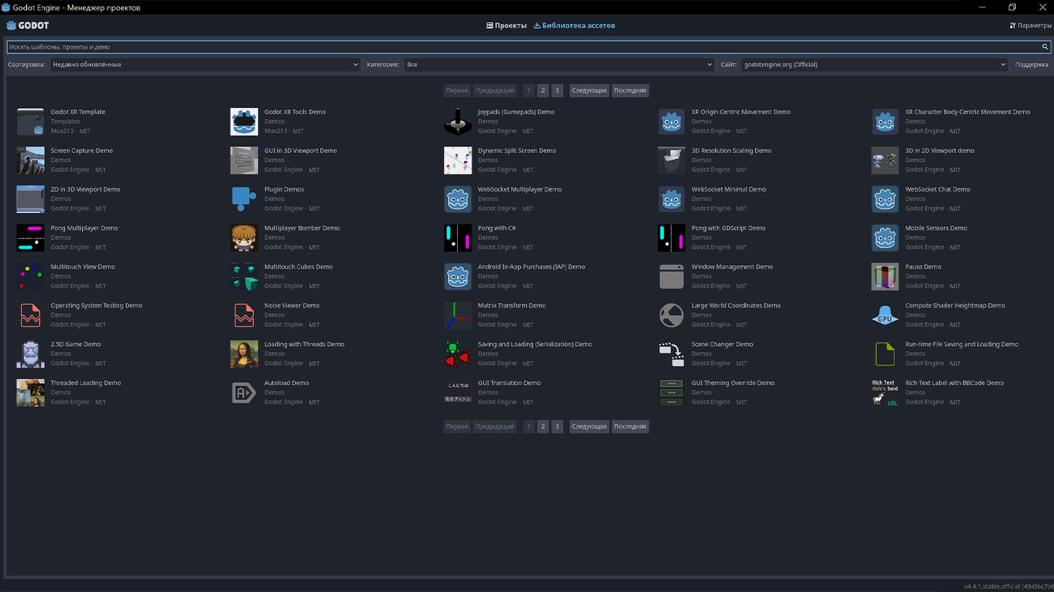Open the Mobile Sensors Demo title
This screenshot has height=592, width=1054.
(936, 228)
